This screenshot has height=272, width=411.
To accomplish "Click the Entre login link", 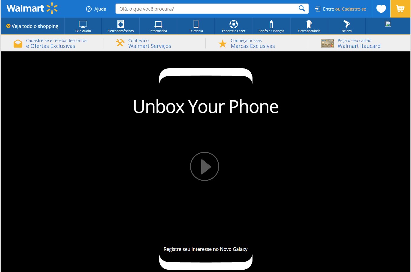I will coord(328,9).
